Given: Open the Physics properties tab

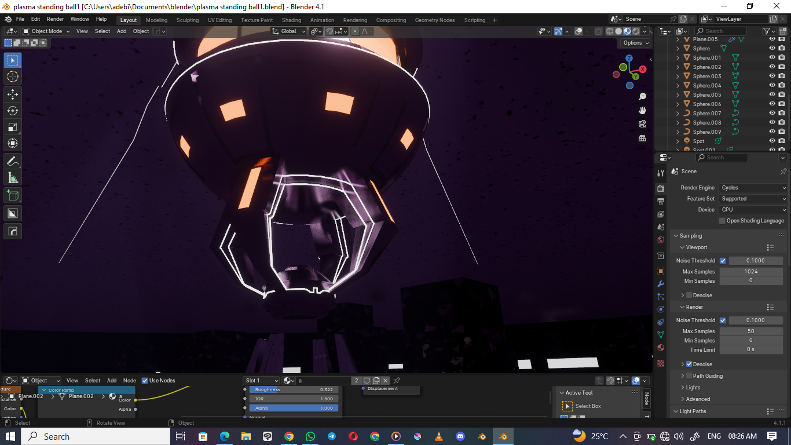Looking at the screenshot, I should coord(661,309).
